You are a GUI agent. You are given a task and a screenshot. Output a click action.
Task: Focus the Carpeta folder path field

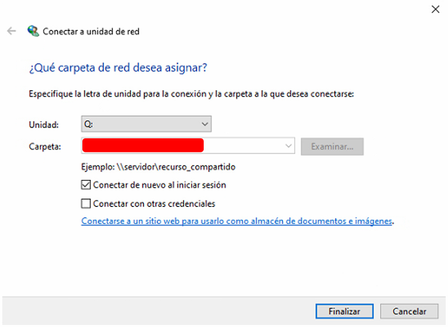[x=188, y=146]
